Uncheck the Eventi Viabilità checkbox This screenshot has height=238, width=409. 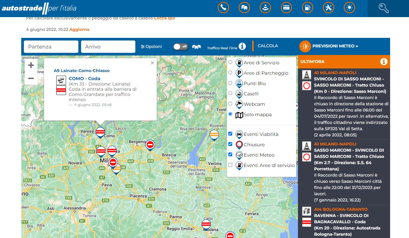point(230,134)
